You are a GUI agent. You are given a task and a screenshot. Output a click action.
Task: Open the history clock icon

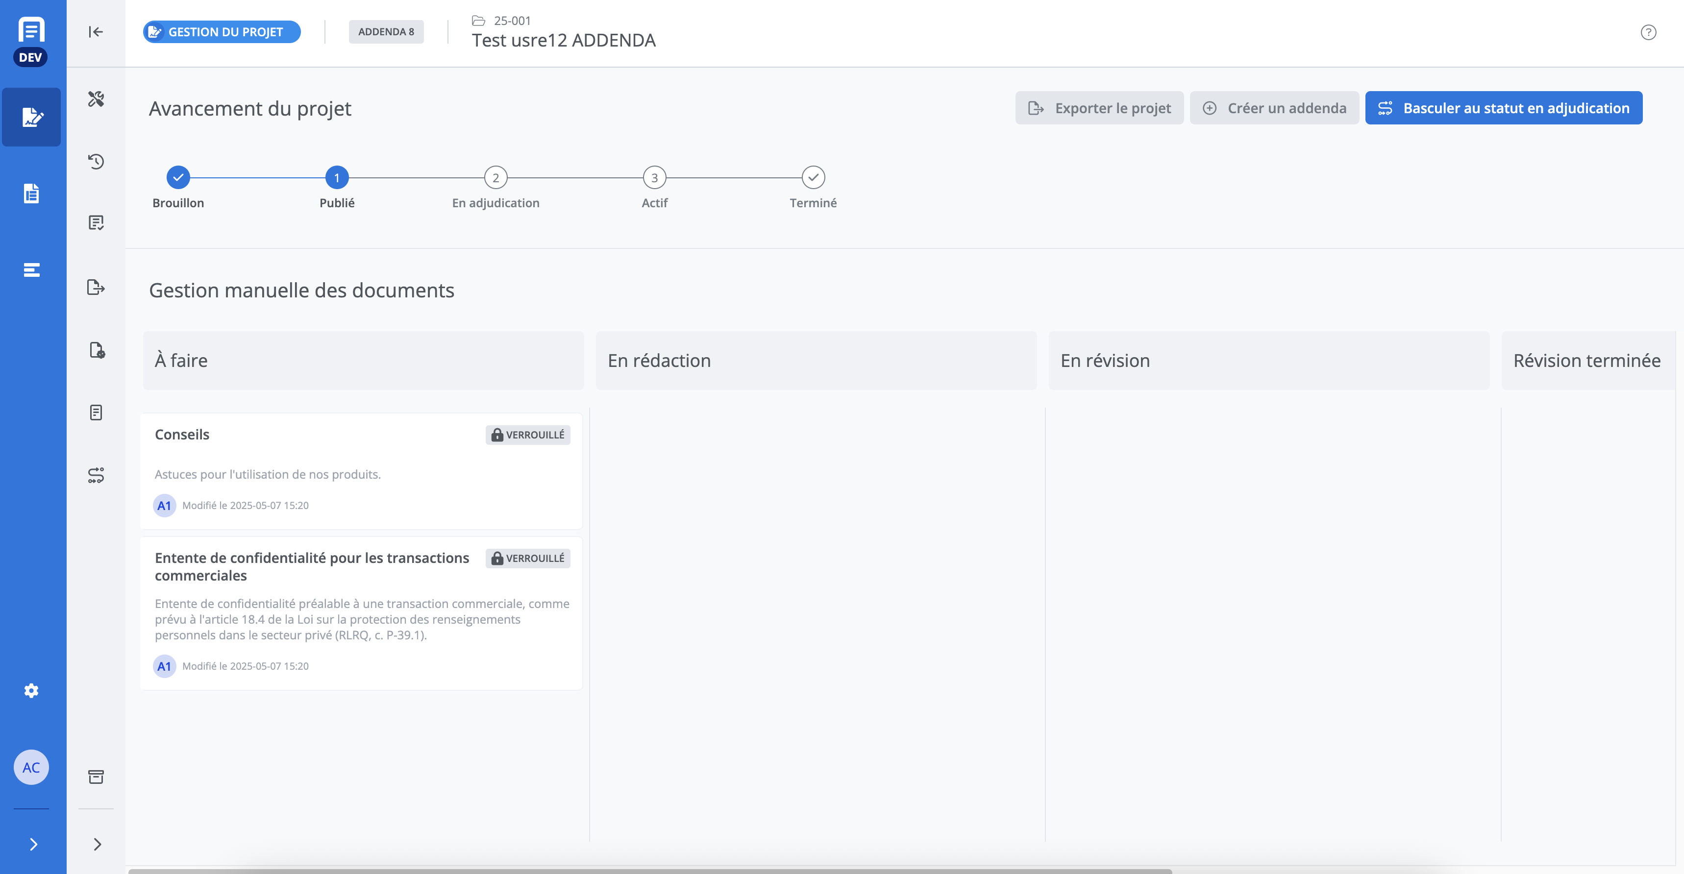click(96, 162)
